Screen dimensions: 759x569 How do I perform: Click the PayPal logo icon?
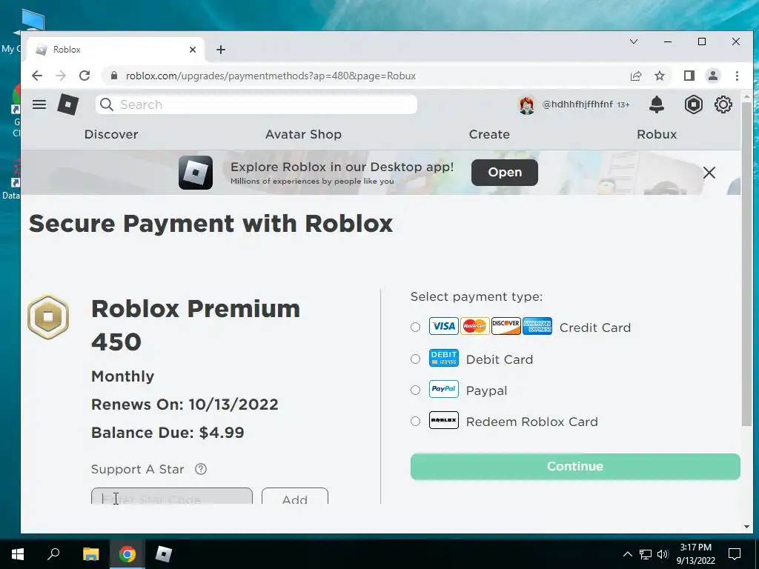click(x=443, y=389)
